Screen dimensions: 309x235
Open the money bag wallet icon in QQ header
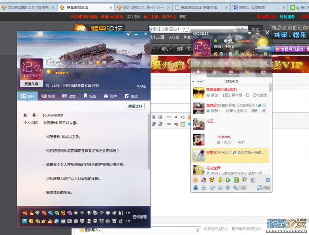pos(248,54)
